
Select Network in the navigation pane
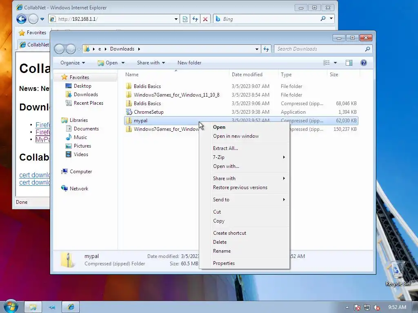coord(79,189)
